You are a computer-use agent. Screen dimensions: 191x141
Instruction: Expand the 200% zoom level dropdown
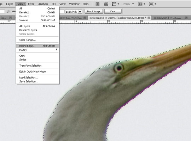(133, 4)
